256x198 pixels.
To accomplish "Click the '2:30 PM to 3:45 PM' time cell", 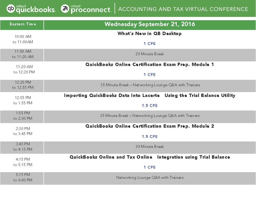I will pos(22,132).
